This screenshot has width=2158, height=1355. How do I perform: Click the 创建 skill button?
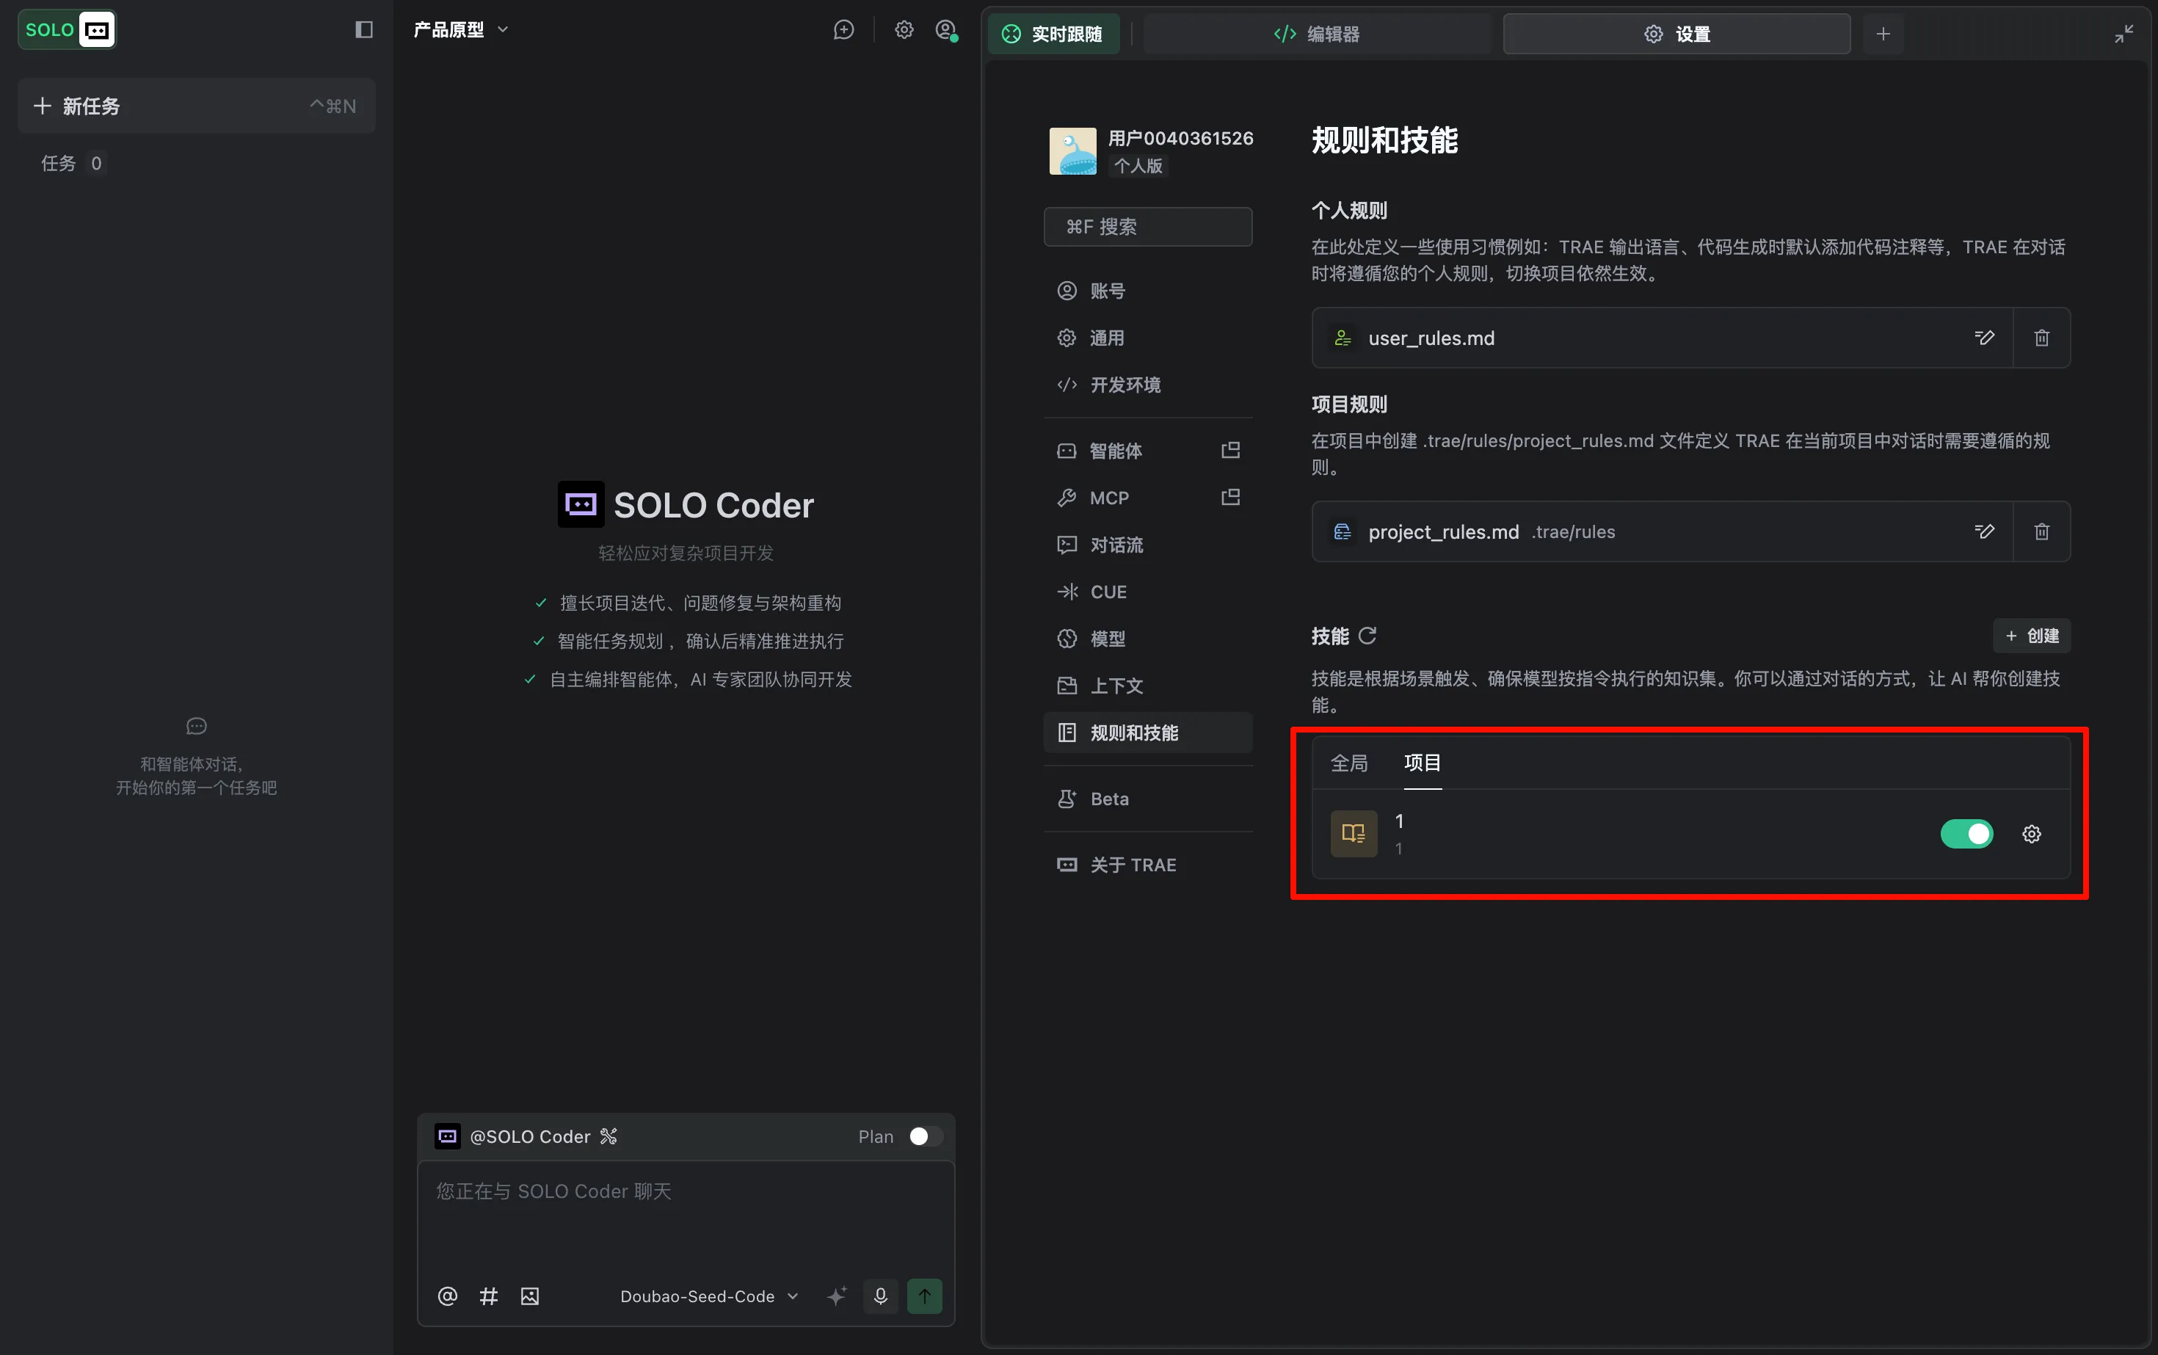2032,636
